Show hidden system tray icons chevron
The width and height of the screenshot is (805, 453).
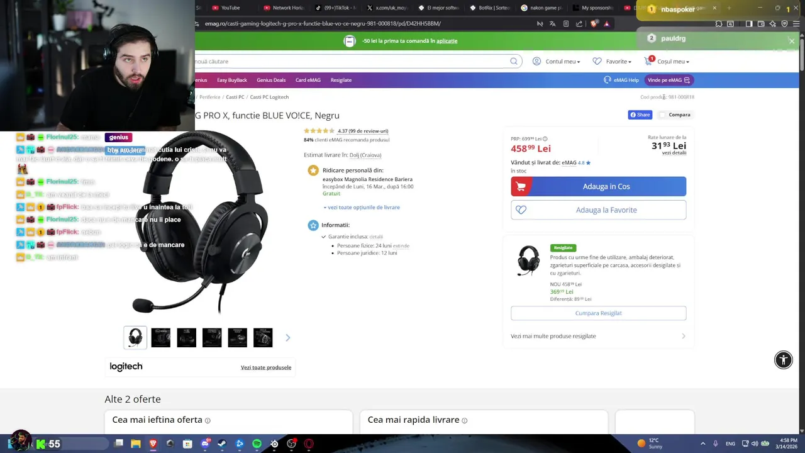pos(702,444)
